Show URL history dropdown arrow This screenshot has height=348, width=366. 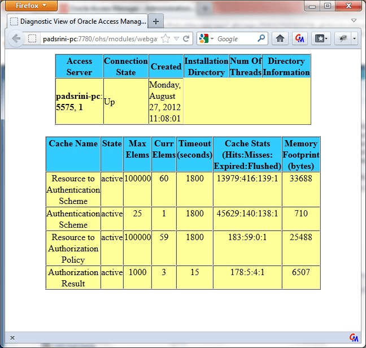pyautogui.click(x=176, y=39)
